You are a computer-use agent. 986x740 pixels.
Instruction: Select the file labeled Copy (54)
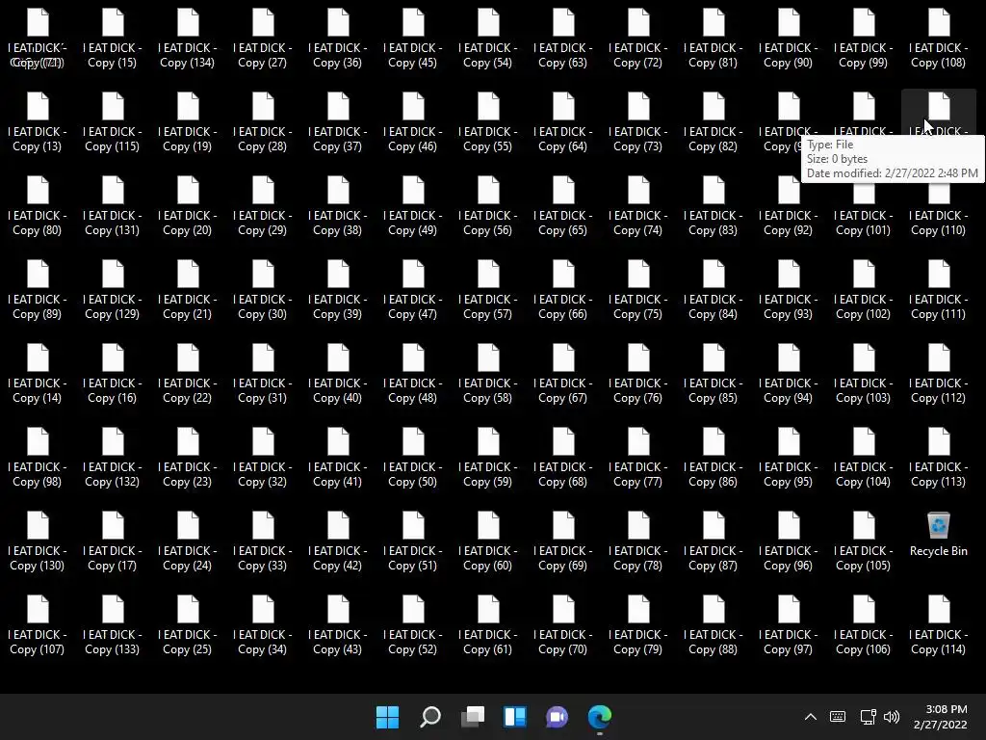click(488, 38)
